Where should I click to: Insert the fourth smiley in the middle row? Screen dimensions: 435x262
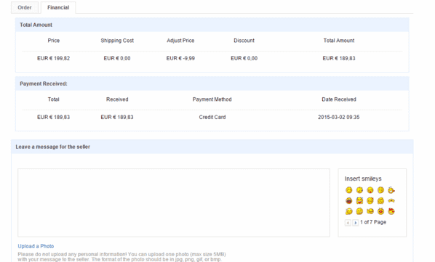[380, 200]
